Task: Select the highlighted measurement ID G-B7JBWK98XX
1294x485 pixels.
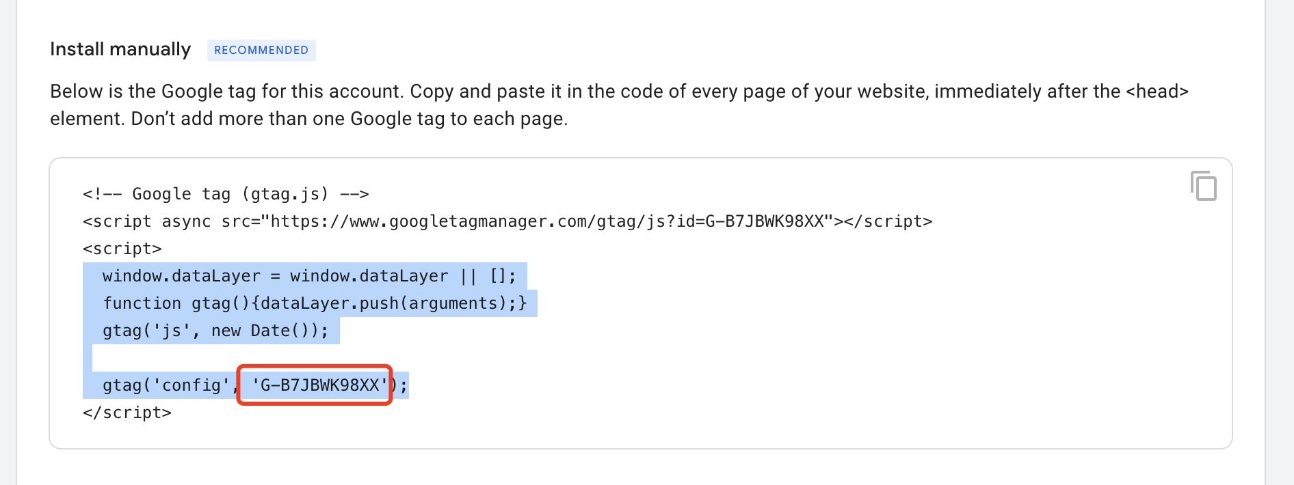Action: pos(315,385)
